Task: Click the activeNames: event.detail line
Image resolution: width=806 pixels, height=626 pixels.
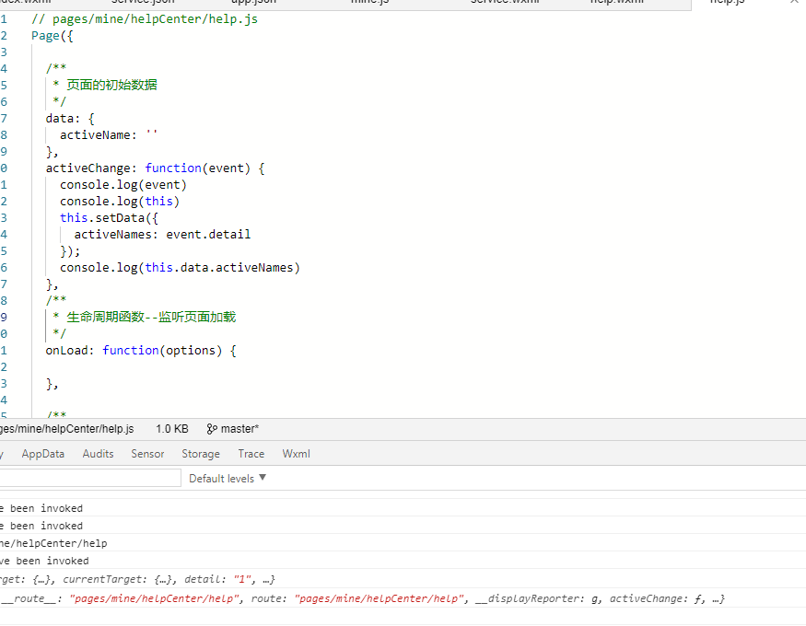Action: click(x=162, y=235)
